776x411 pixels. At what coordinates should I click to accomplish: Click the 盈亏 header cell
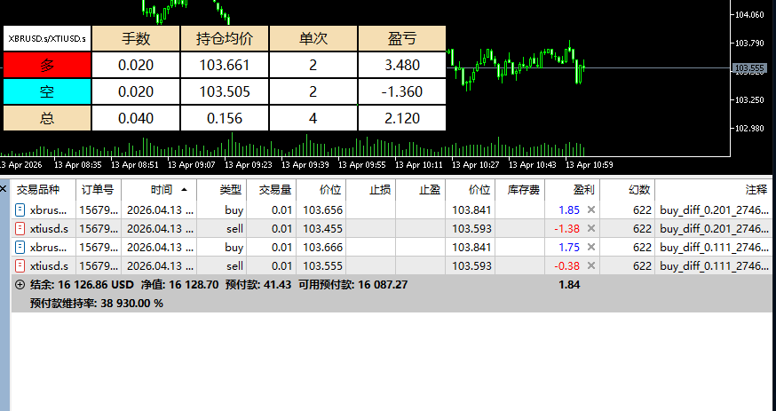pos(402,38)
